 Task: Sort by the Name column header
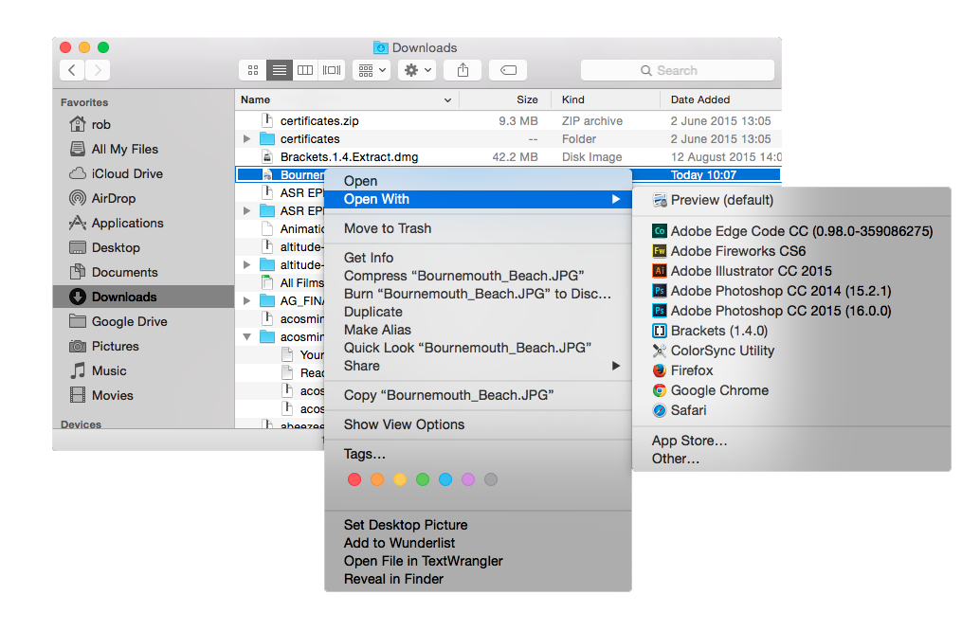coord(347,99)
